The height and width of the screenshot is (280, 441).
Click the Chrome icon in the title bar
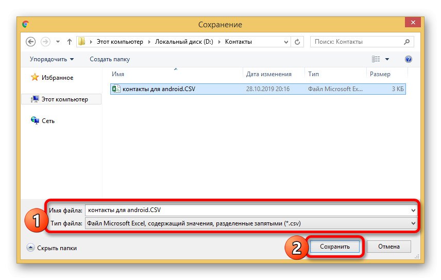26,25
